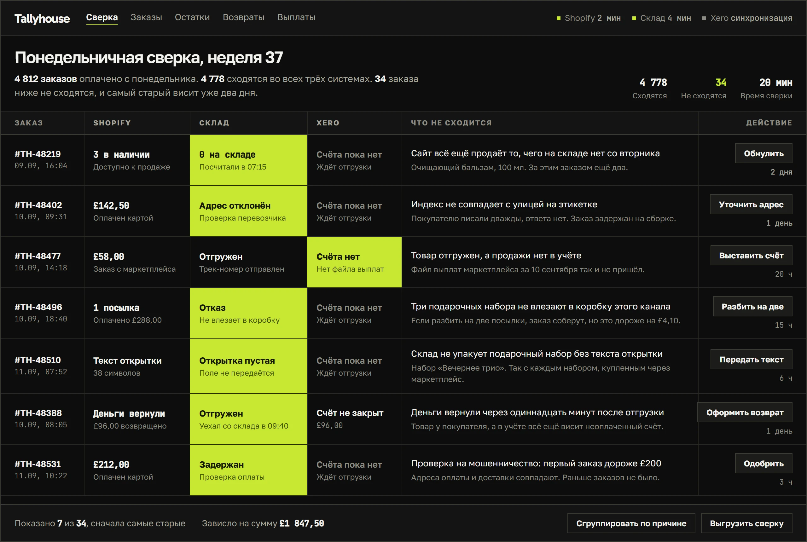Click the '4 778 Сходятся' summary stat
807x542 pixels.
click(x=650, y=89)
